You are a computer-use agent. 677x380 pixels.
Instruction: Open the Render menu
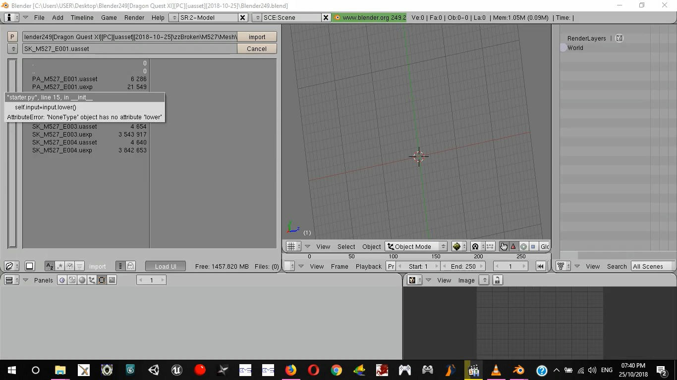[x=134, y=17]
